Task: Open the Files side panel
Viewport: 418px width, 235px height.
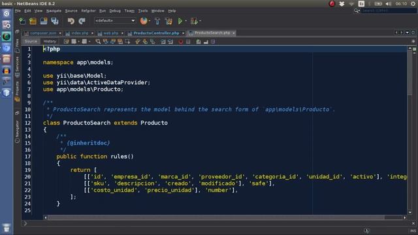Action: click(18, 45)
